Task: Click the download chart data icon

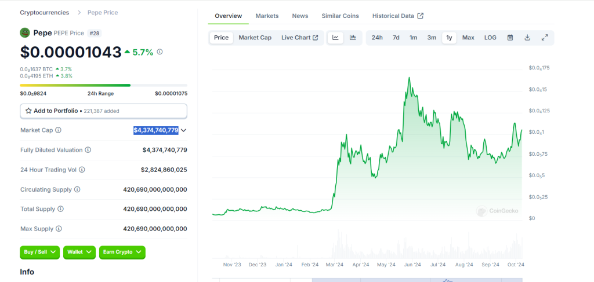Action: pos(527,38)
